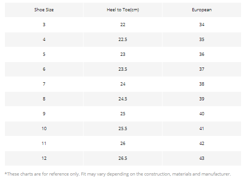Click shoe size 10 cell
The image size is (246, 185).
click(44, 129)
